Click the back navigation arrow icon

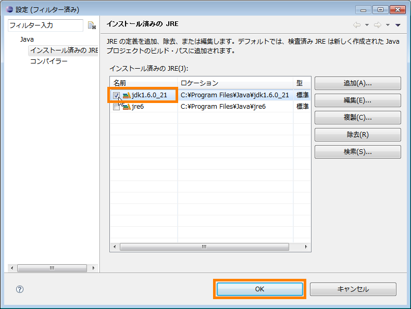pos(357,25)
